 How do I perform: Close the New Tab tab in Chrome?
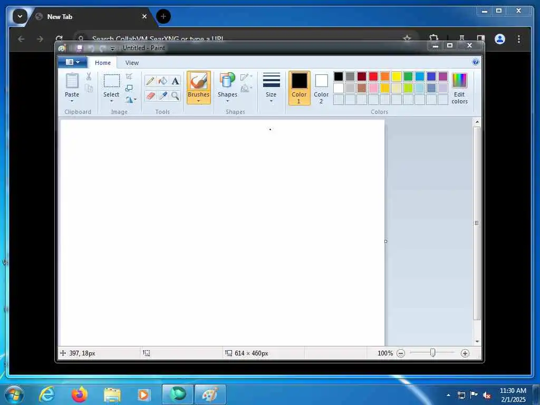click(144, 16)
